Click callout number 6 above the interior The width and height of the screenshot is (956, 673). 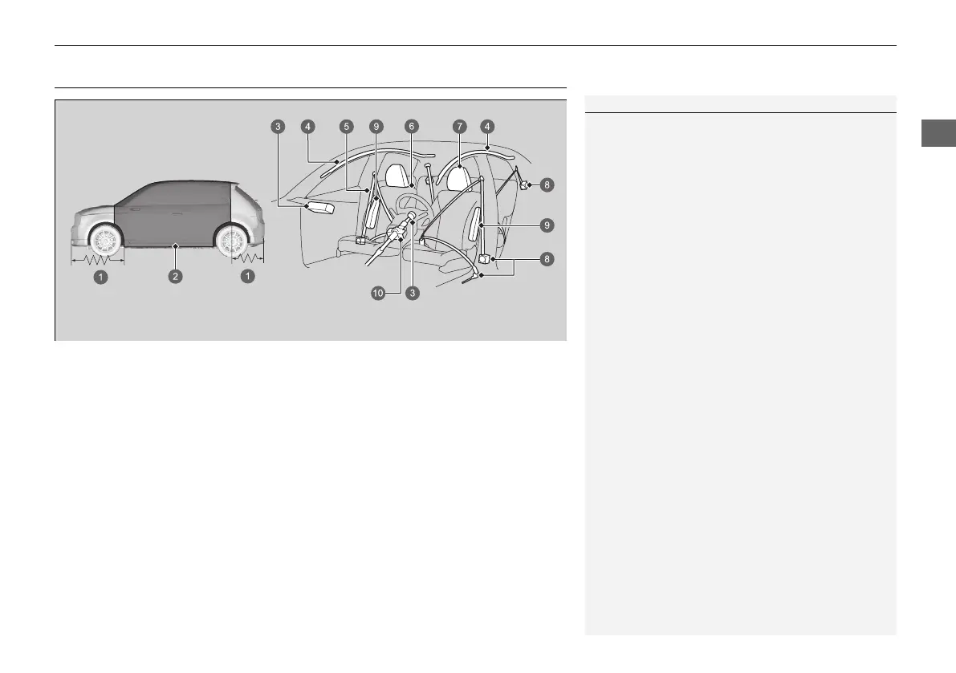point(412,127)
